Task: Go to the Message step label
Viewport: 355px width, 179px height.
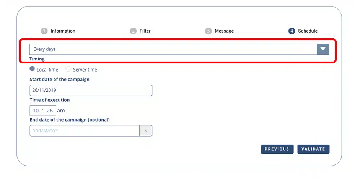Action: tap(224, 31)
